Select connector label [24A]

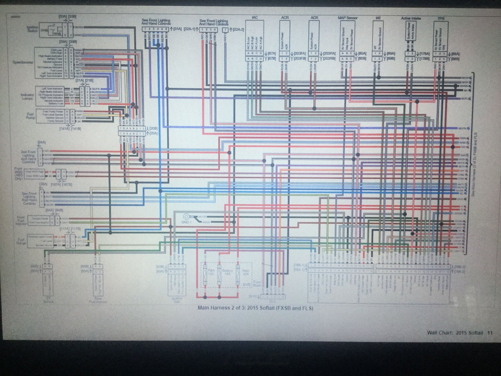tap(42, 142)
